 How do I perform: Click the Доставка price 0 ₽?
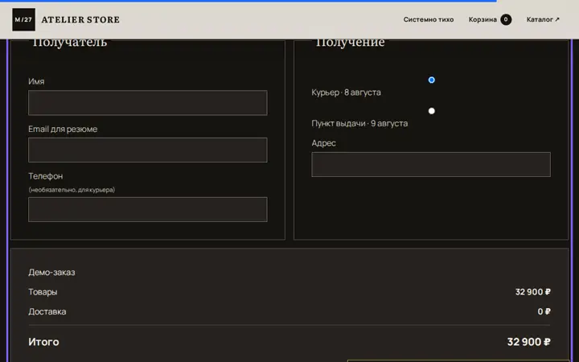pyautogui.click(x=544, y=311)
